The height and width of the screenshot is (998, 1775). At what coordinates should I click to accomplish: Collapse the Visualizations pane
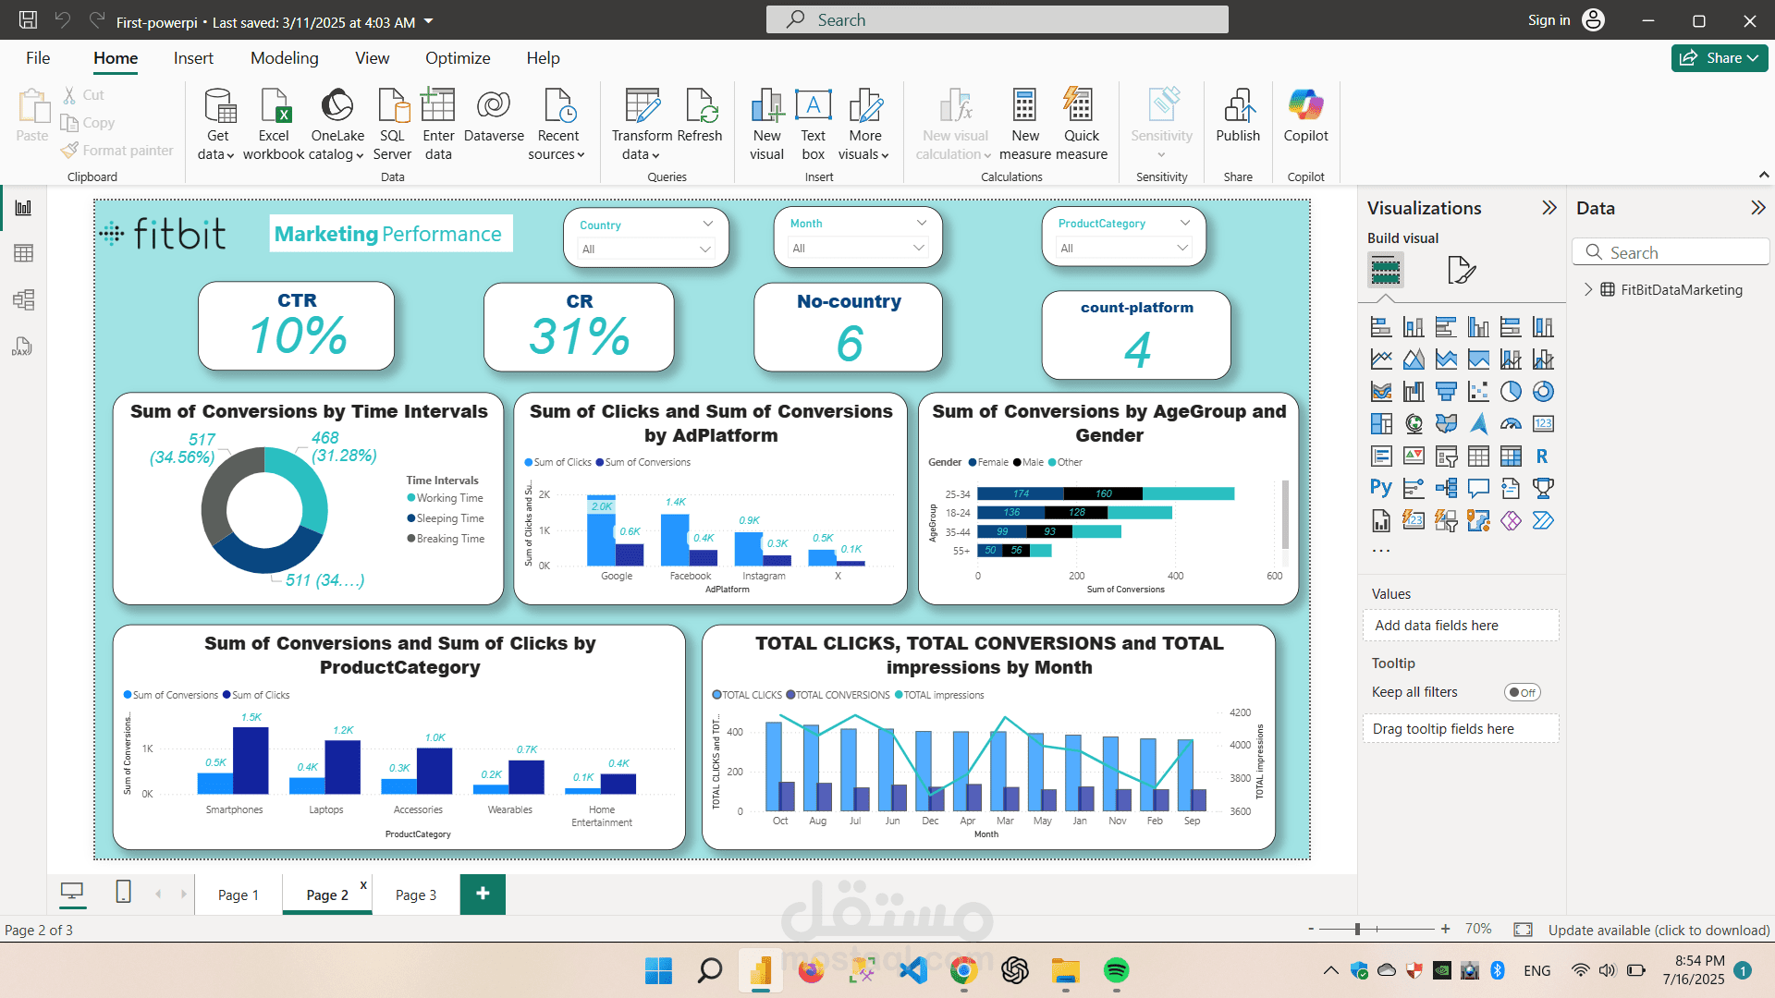pos(1549,208)
